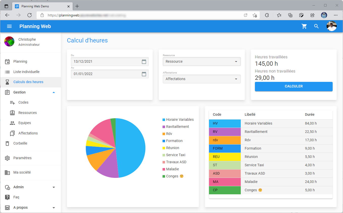Open the Ressource dropdown
The height and width of the screenshot is (213, 343).
202,61
